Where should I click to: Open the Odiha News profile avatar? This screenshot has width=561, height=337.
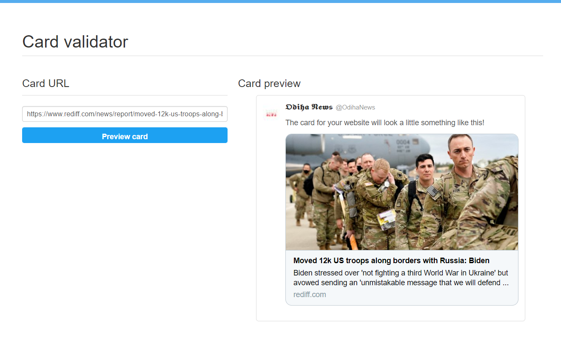point(271,113)
